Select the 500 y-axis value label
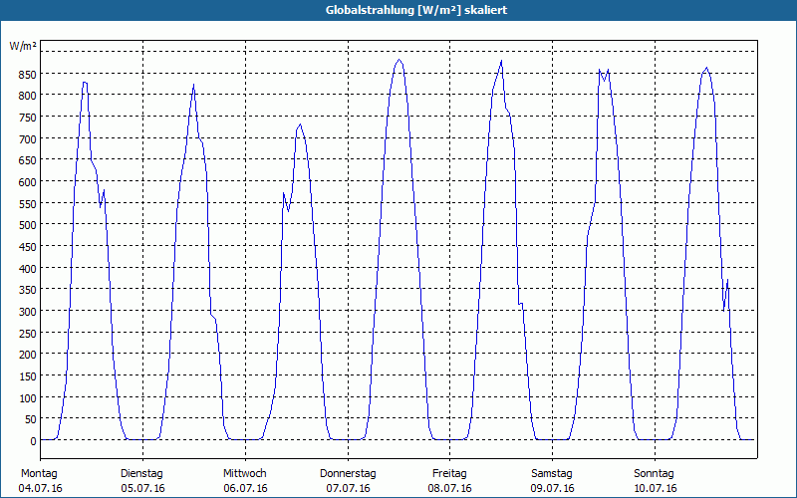This screenshot has height=498, width=797. point(27,225)
